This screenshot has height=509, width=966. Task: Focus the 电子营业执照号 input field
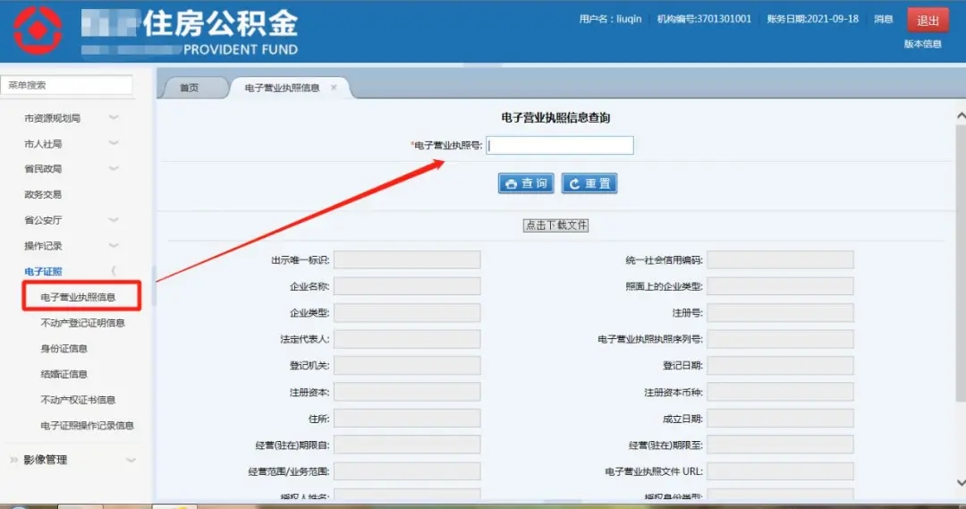[560, 145]
